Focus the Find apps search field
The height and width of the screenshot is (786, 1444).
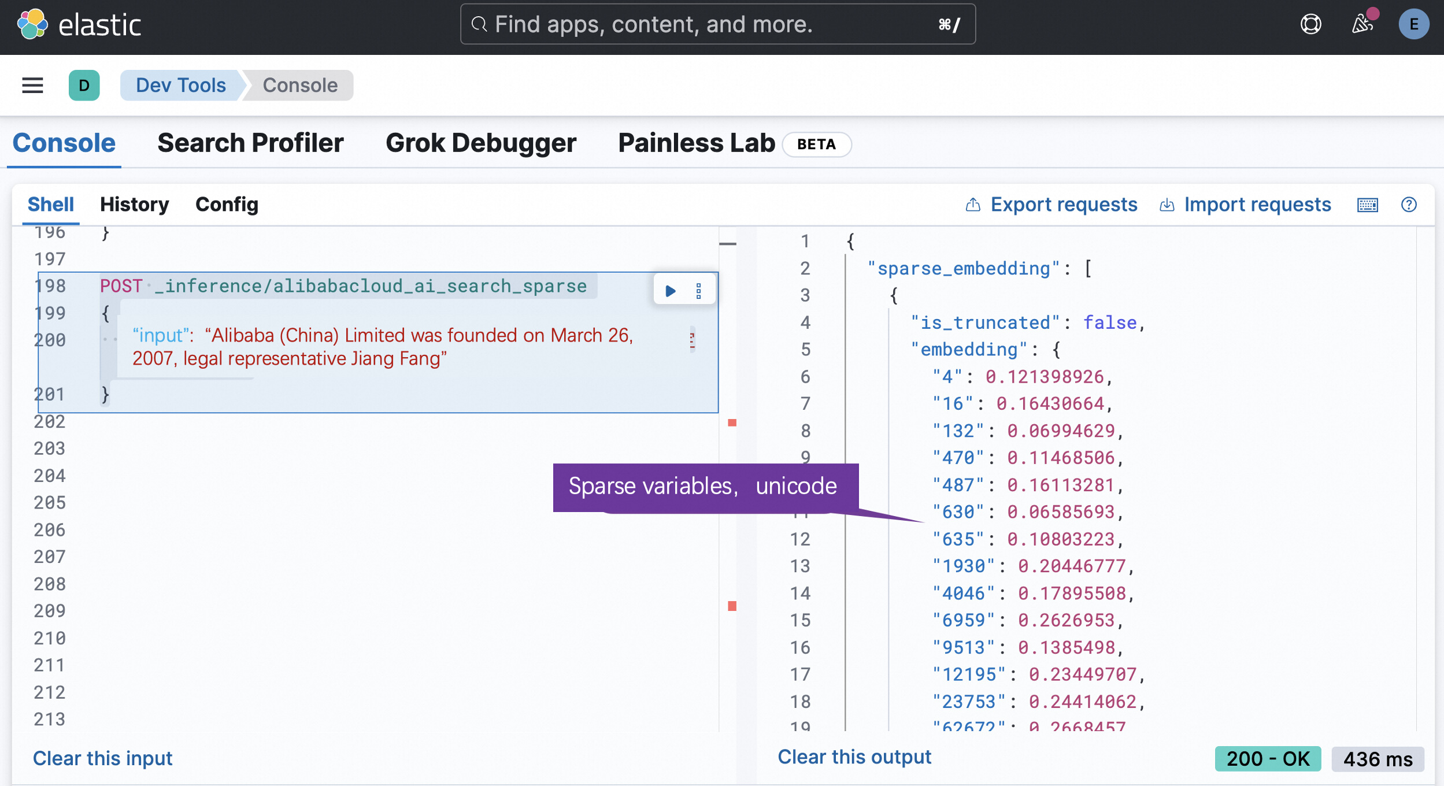point(717,24)
